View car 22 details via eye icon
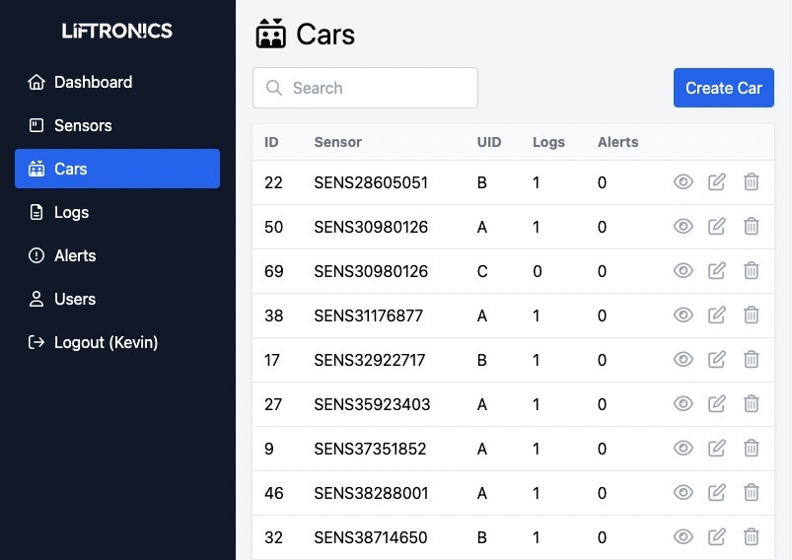Image resolution: width=792 pixels, height=560 pixels. click(683, 182)
